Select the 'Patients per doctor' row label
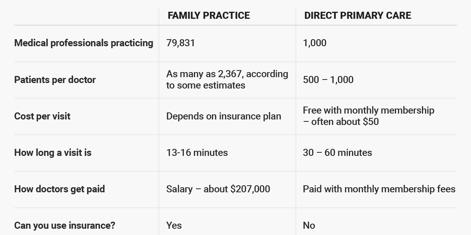 (x=55, y=80)
